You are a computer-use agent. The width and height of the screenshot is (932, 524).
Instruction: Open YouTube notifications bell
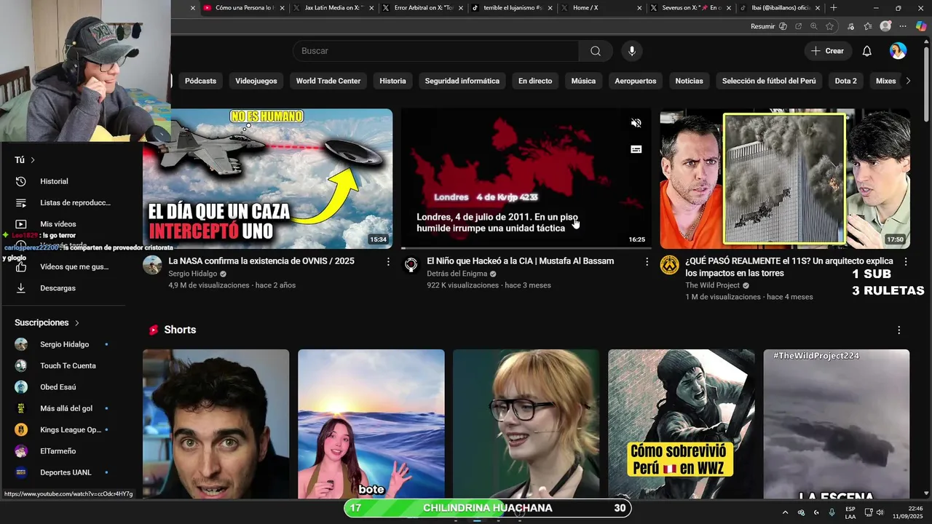866,51
